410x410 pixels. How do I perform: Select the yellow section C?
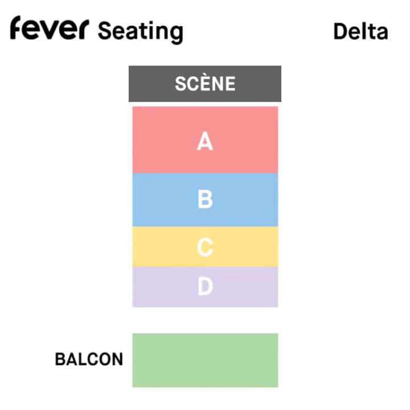pos(205,247)
